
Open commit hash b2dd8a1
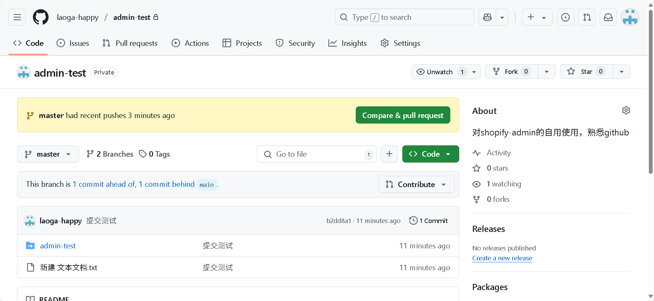339,221
